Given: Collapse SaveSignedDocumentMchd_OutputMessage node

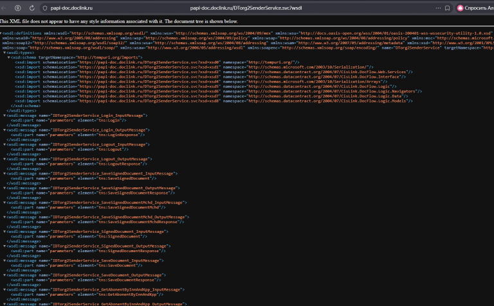Looking at the screenshot, I should [5, 217].
